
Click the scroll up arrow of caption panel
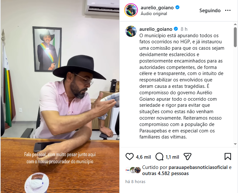pos(235,24)
